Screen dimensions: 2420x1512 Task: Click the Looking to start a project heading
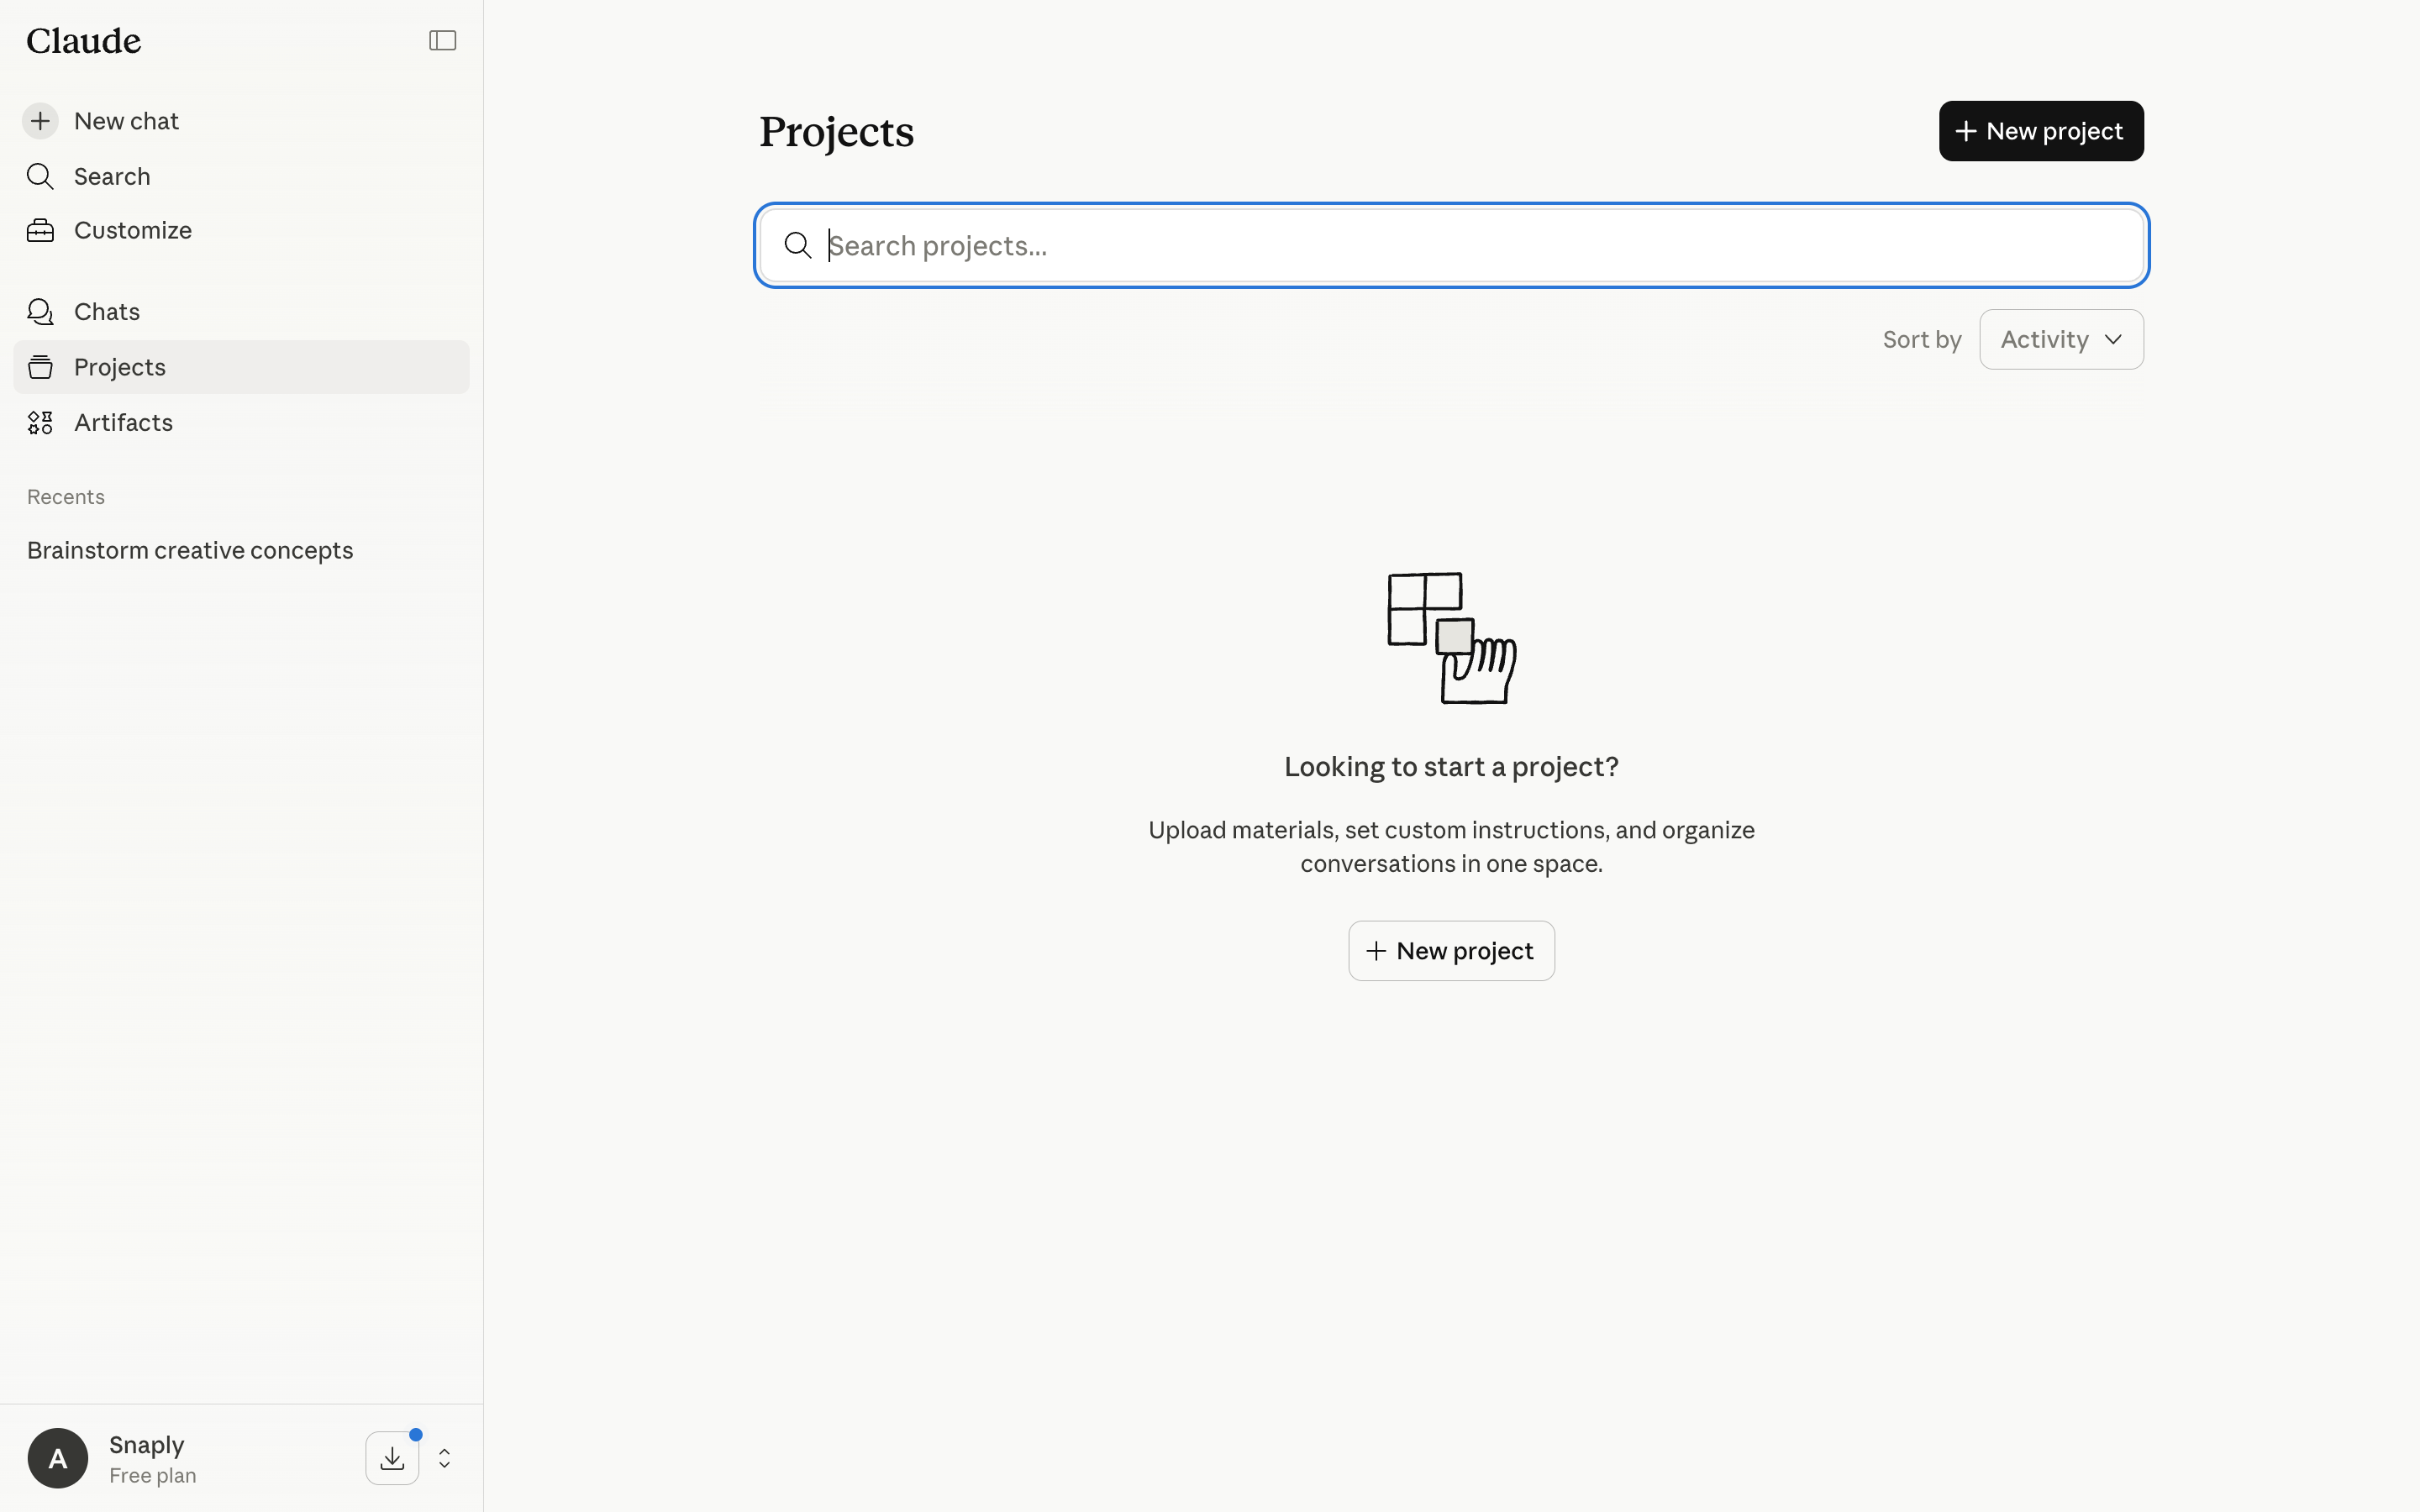1451,767
